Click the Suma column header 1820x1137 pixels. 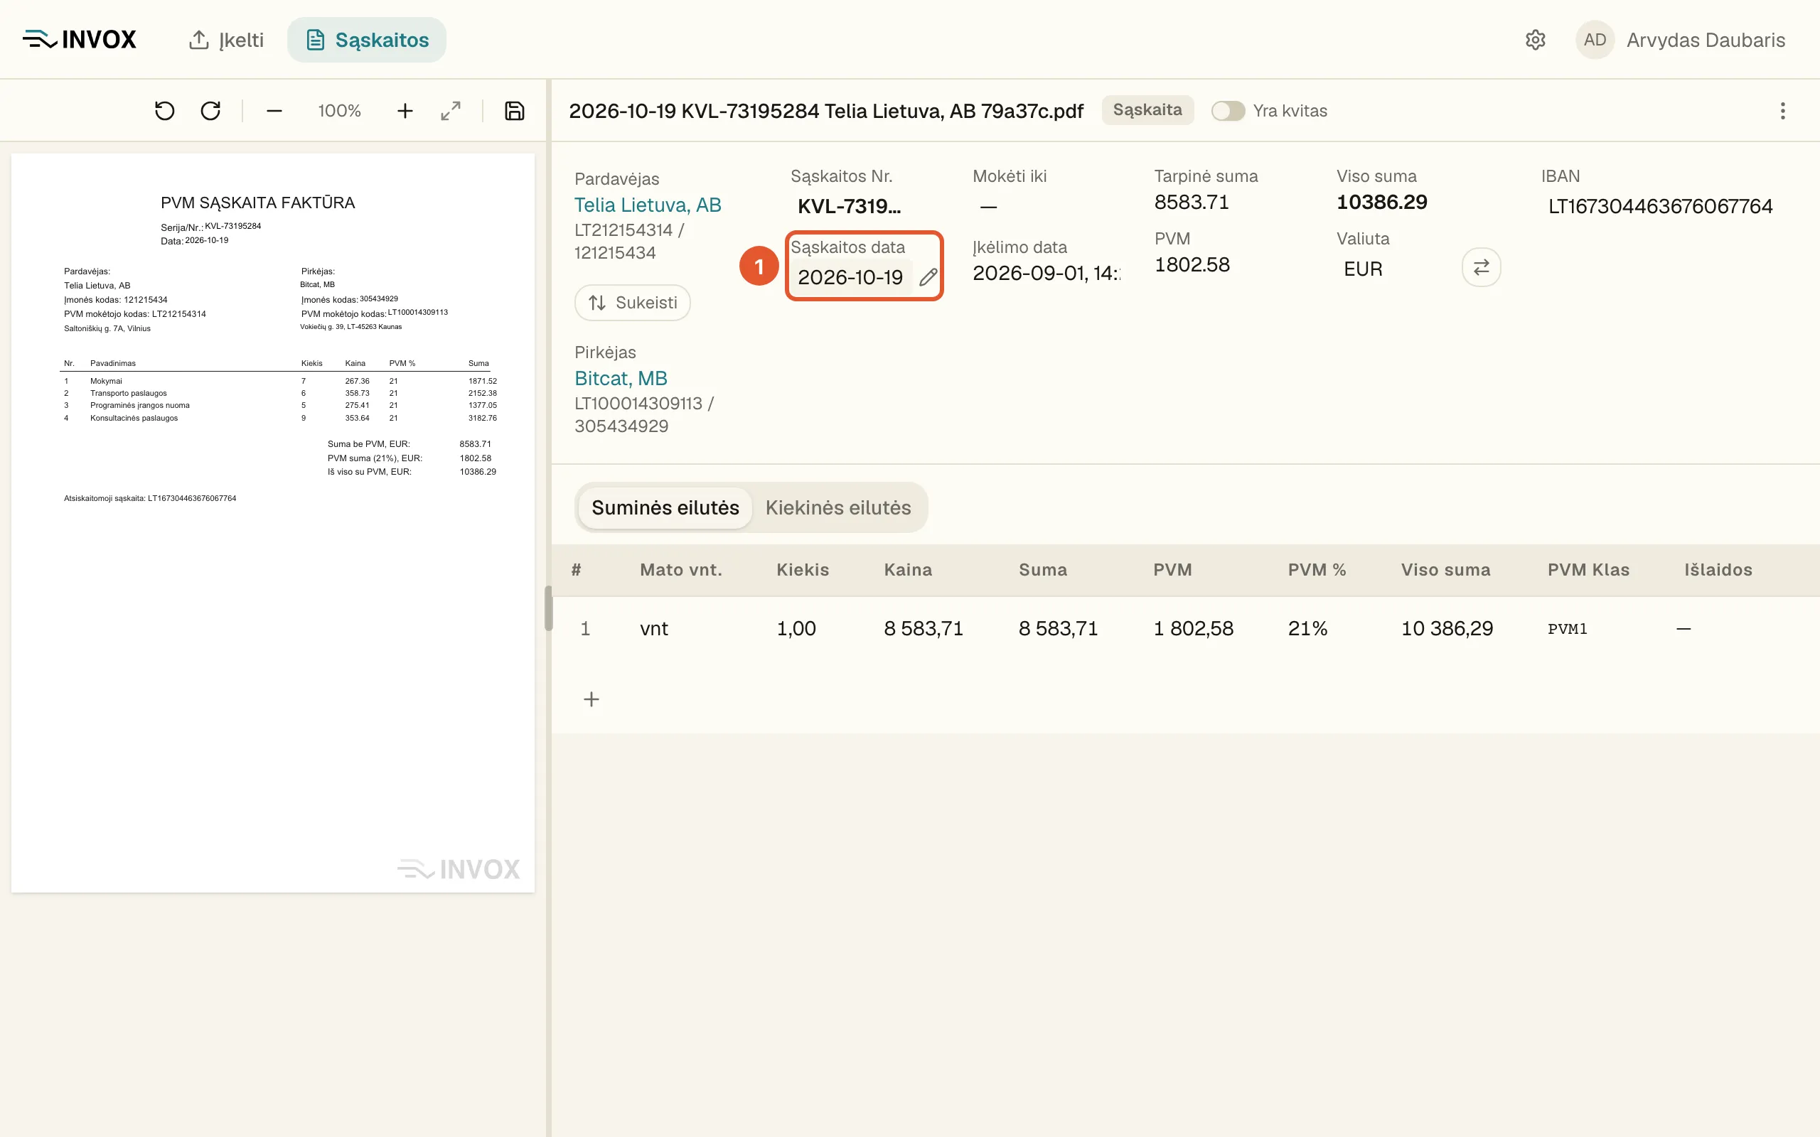point(1042,570)
